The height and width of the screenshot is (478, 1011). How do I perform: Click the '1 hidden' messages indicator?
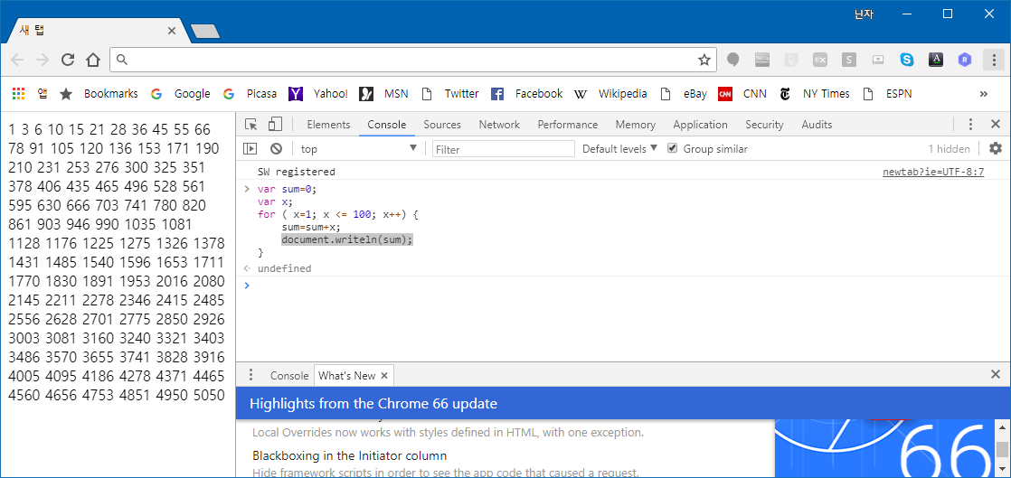950,149
